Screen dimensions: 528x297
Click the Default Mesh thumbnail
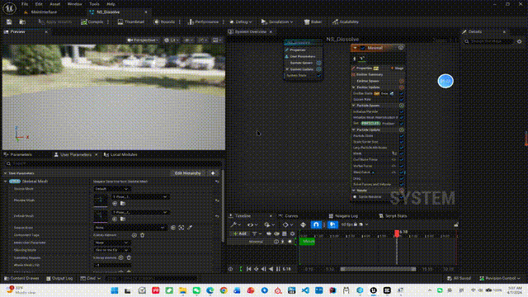(x=101, y=216)
